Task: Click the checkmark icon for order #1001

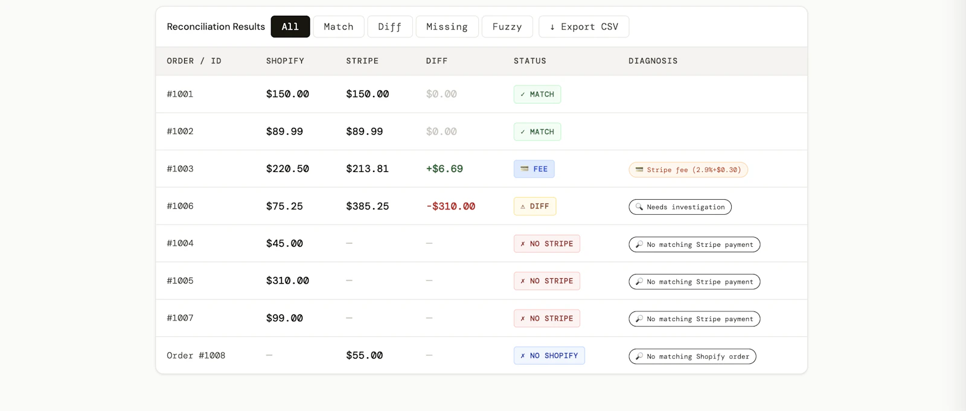Action: (523, 94)
